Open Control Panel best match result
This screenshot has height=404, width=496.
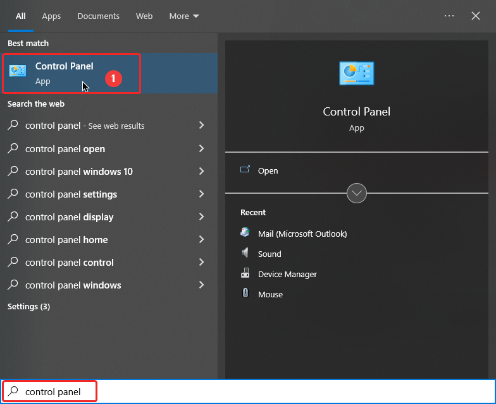click(x=63, y=73)
